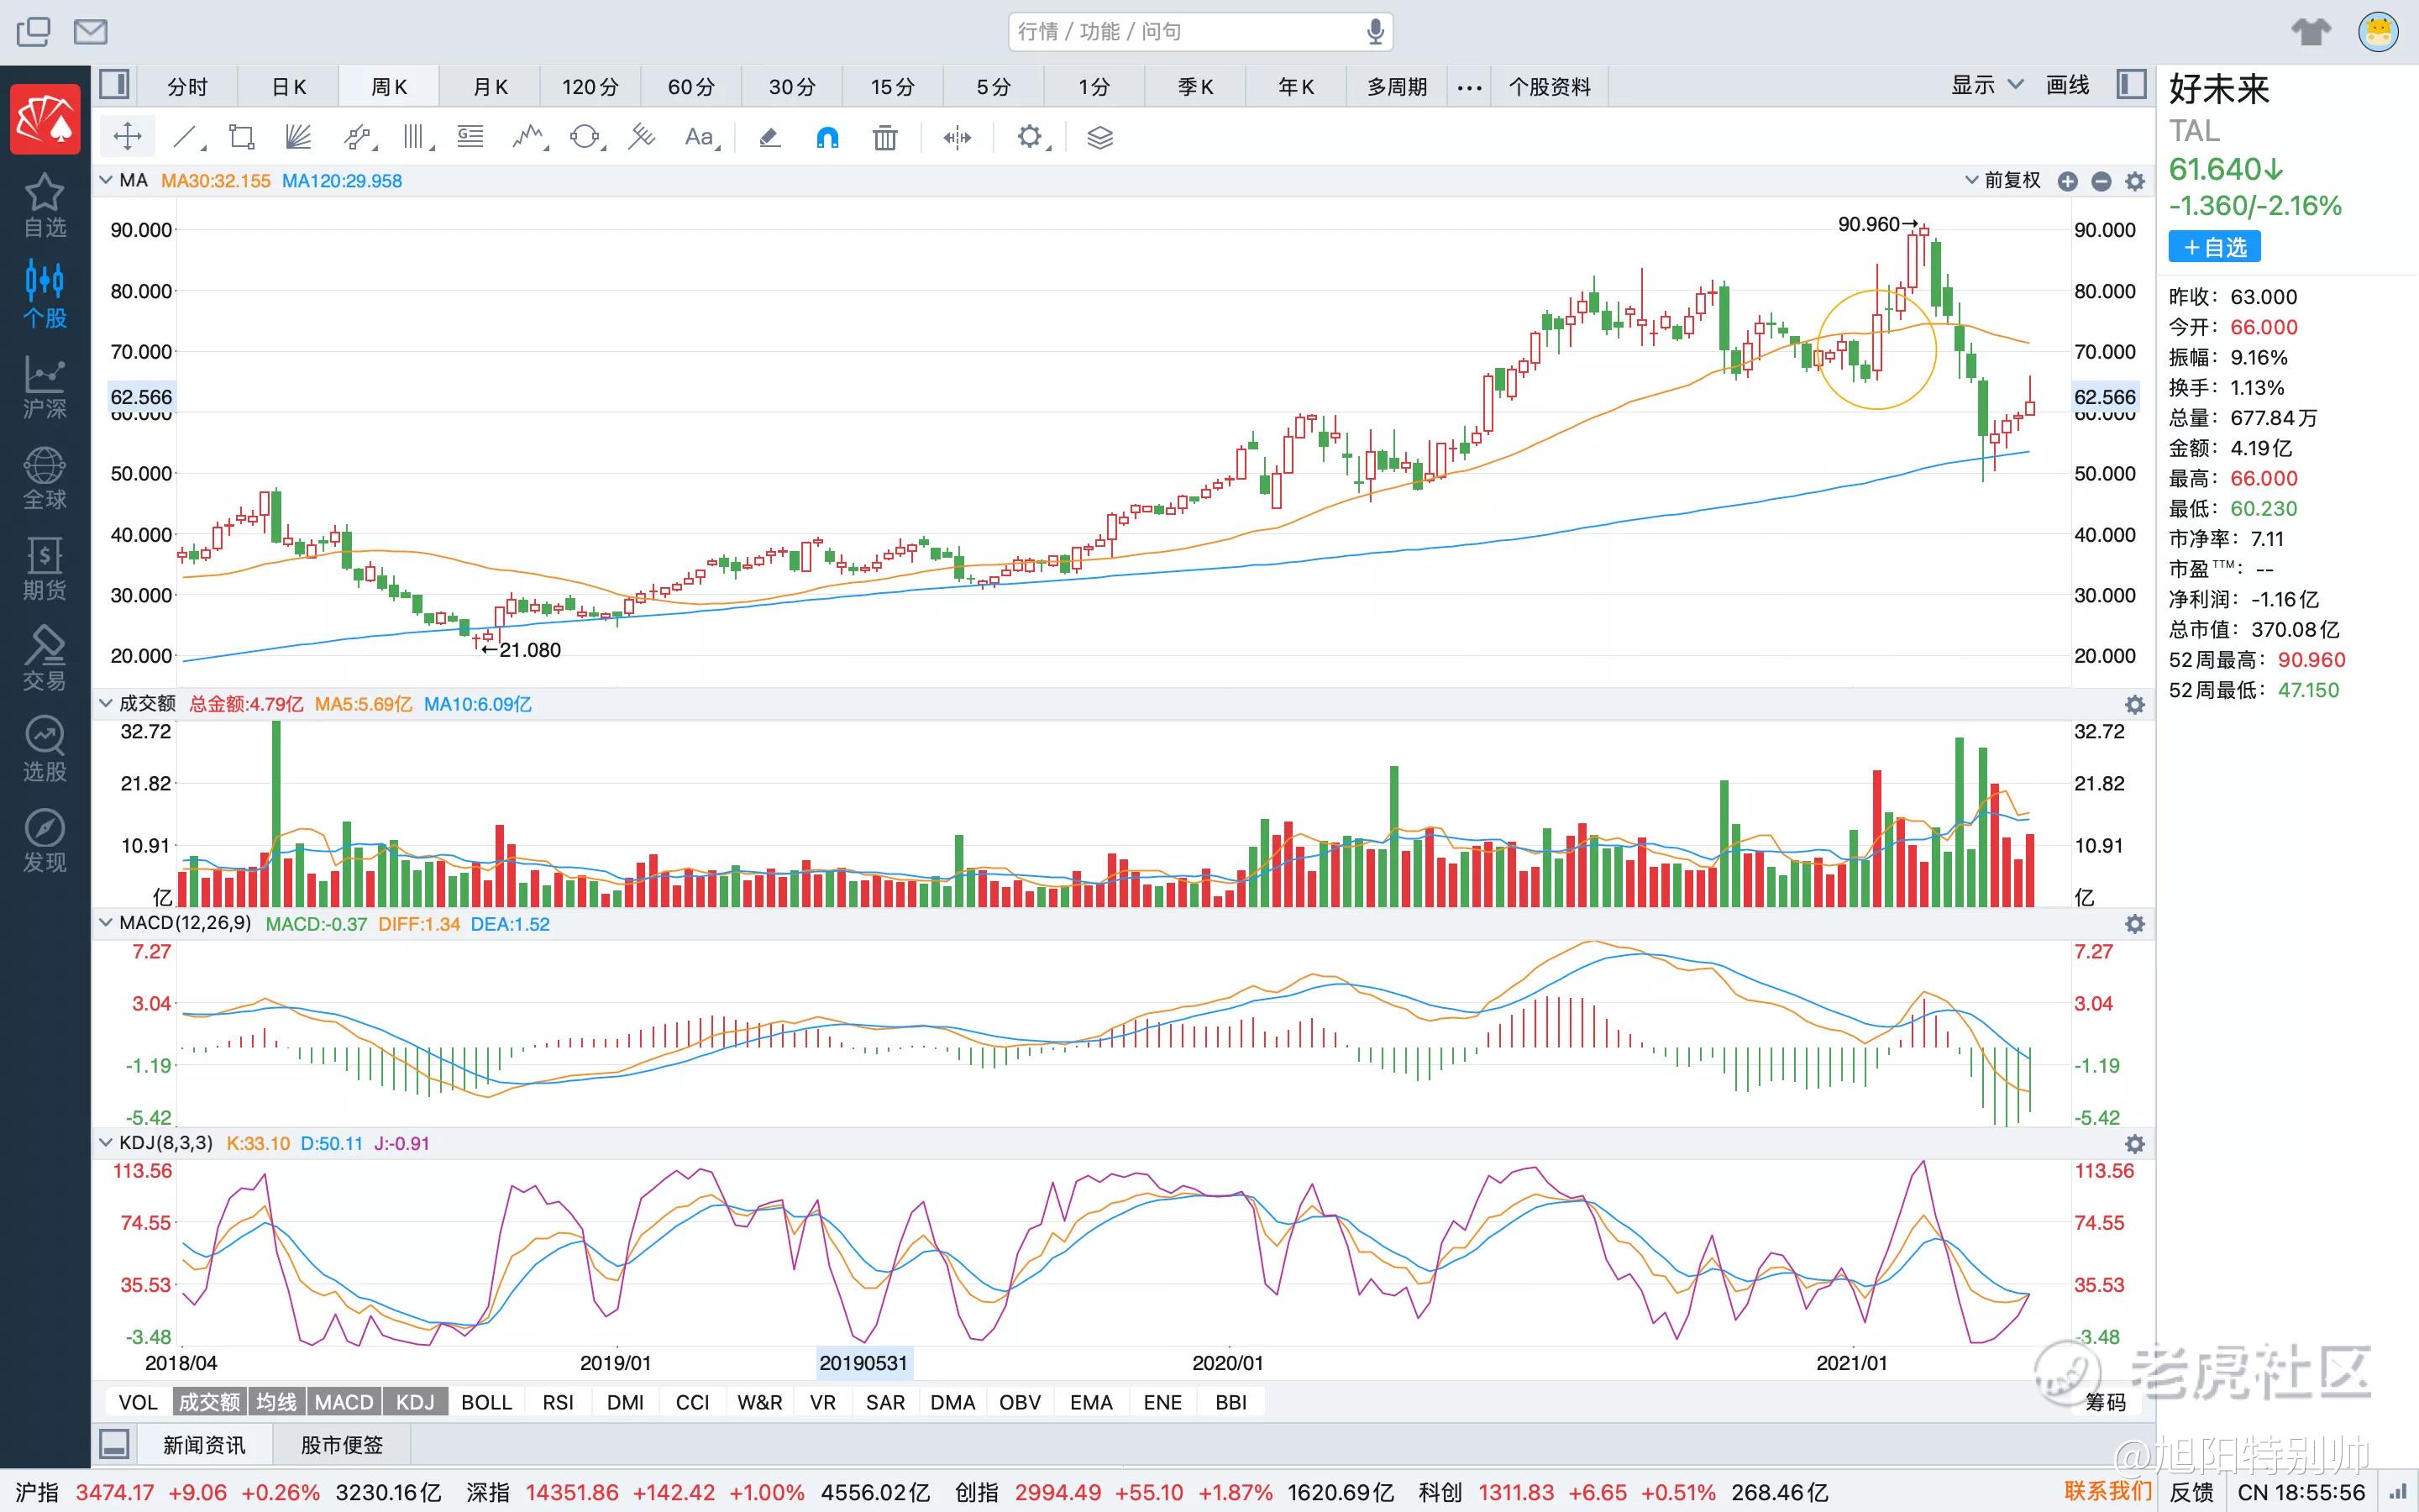Open the user avatar profile
The height and width of the screenshot is (1512, 2419).
coord(2379,32)
